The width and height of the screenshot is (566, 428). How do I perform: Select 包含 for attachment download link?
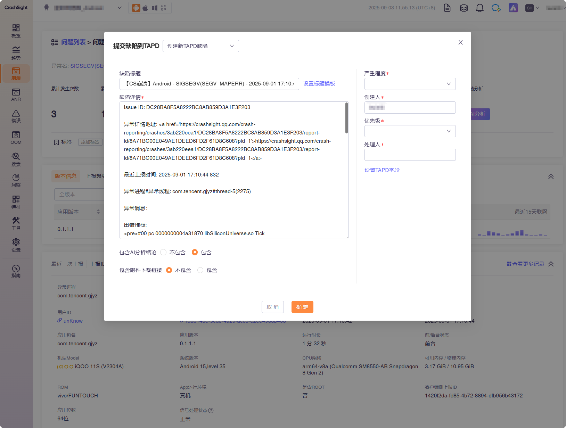click(x=200, y=270)
